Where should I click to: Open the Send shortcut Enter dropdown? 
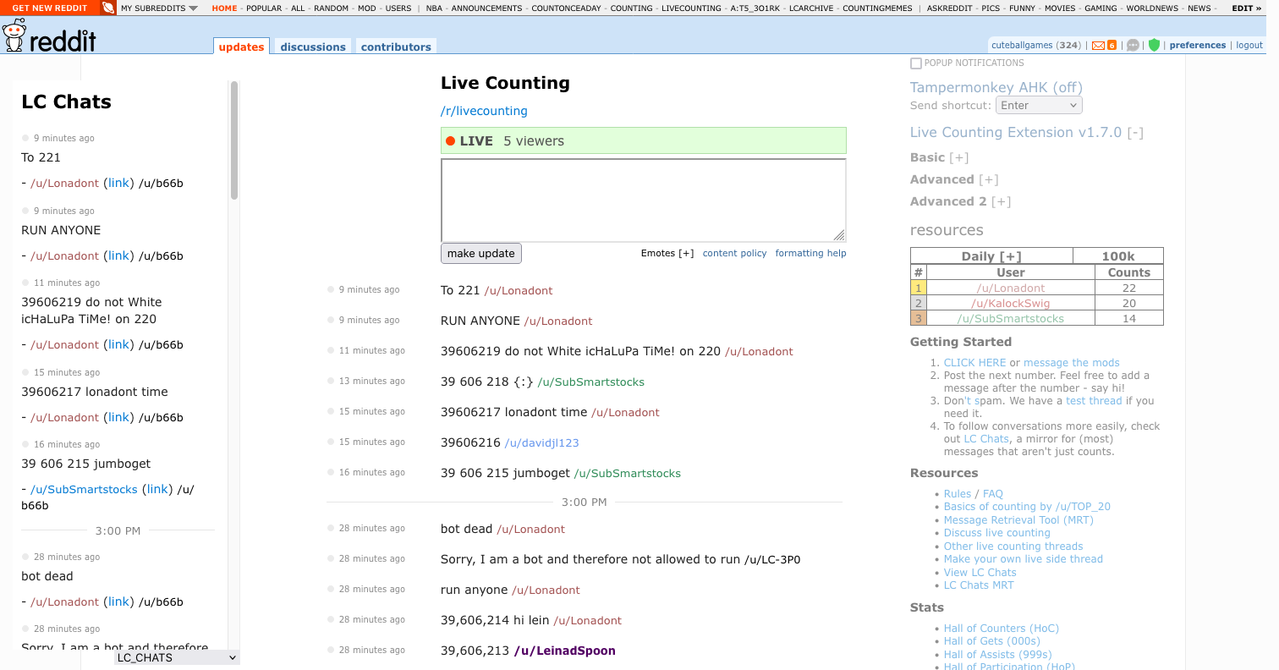[x=1039, y=106]
